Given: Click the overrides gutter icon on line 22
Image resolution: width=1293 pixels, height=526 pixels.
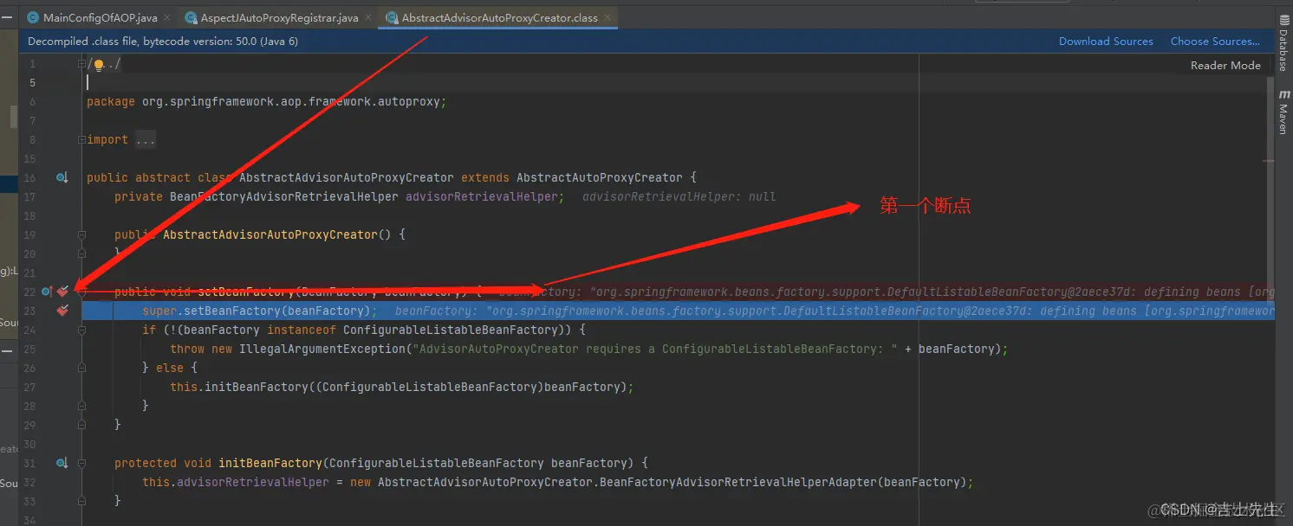Looking at the screenshot, I should click(46, 292).
